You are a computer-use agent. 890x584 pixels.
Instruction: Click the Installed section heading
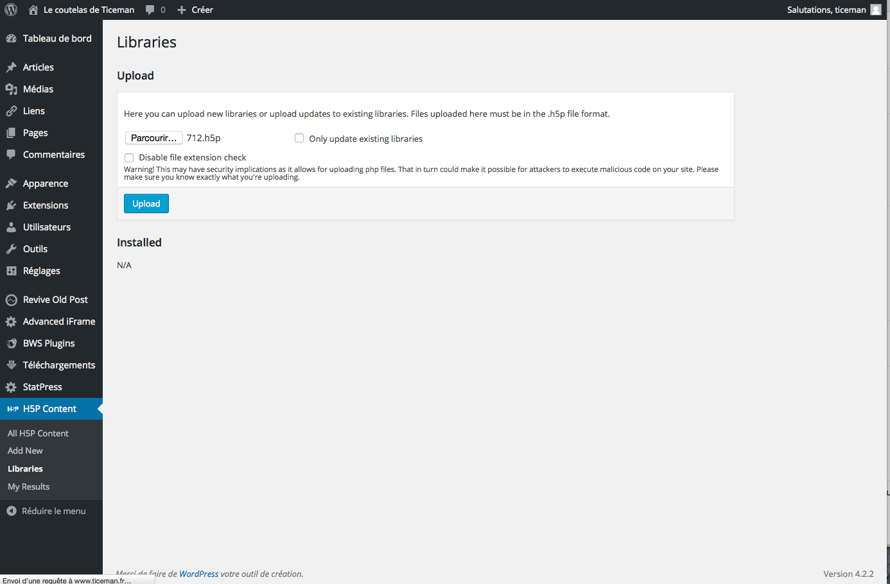139,243
